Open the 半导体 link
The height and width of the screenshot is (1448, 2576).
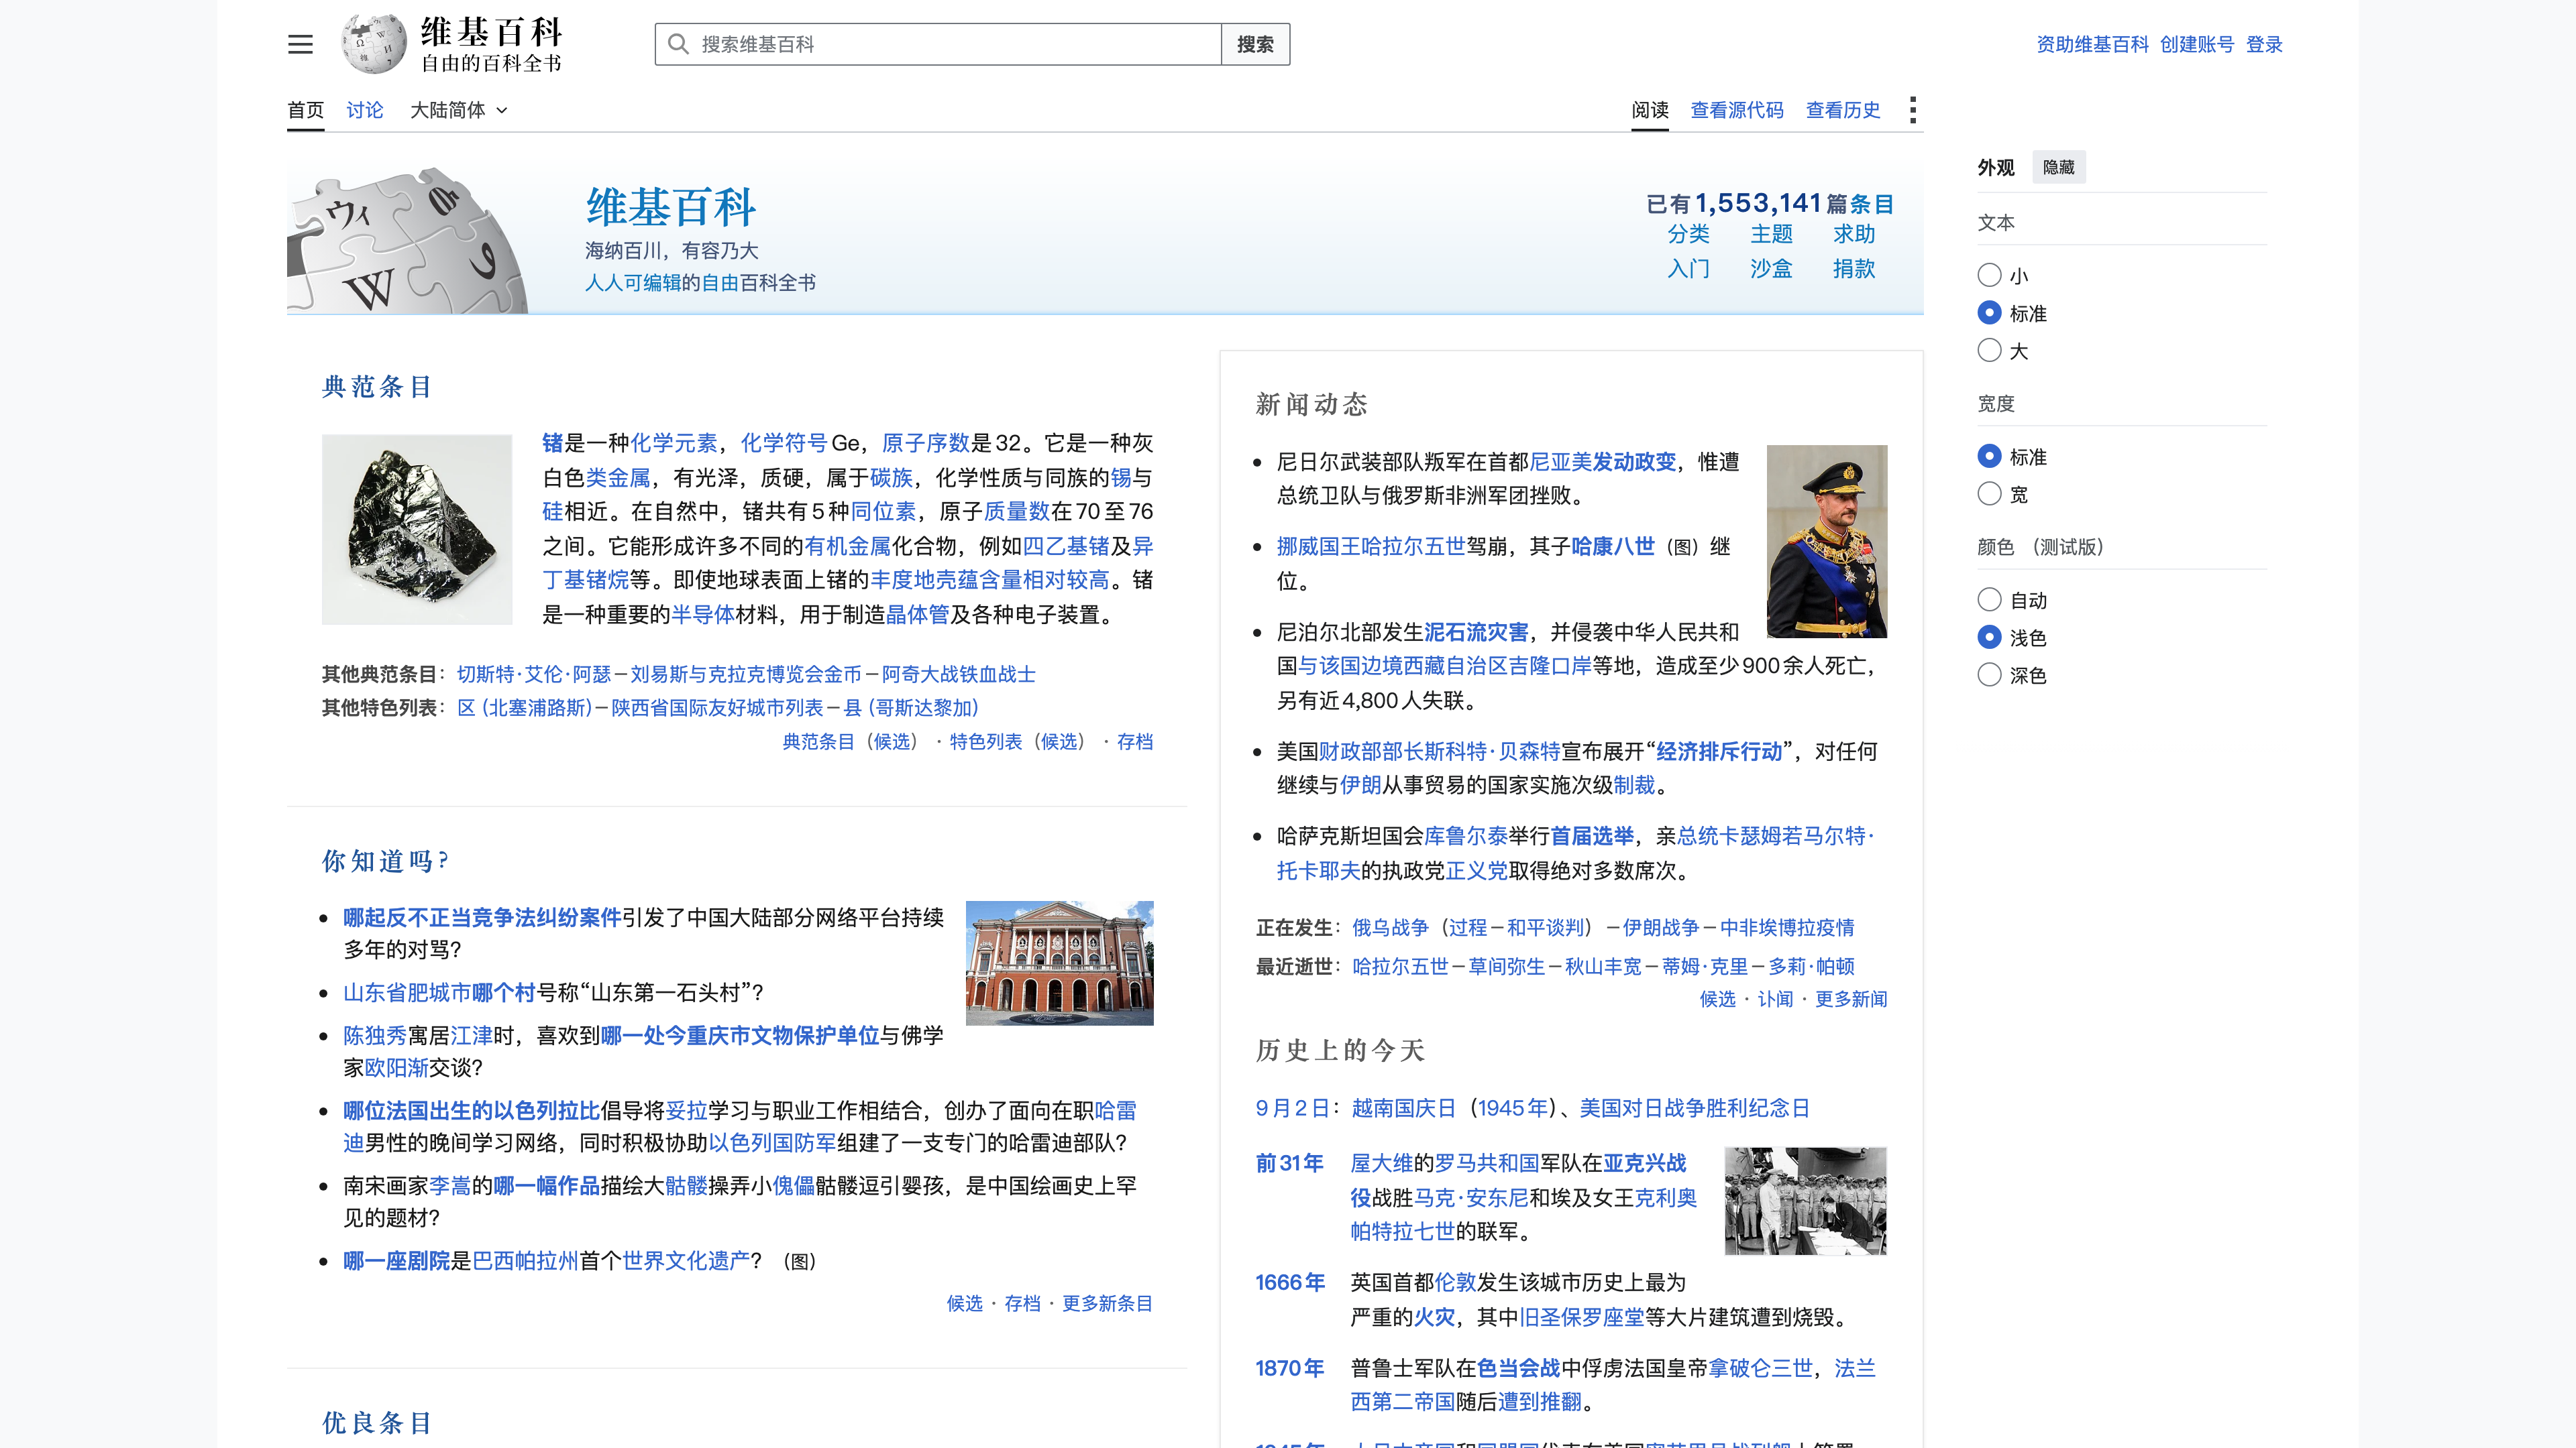coord(703,615)
